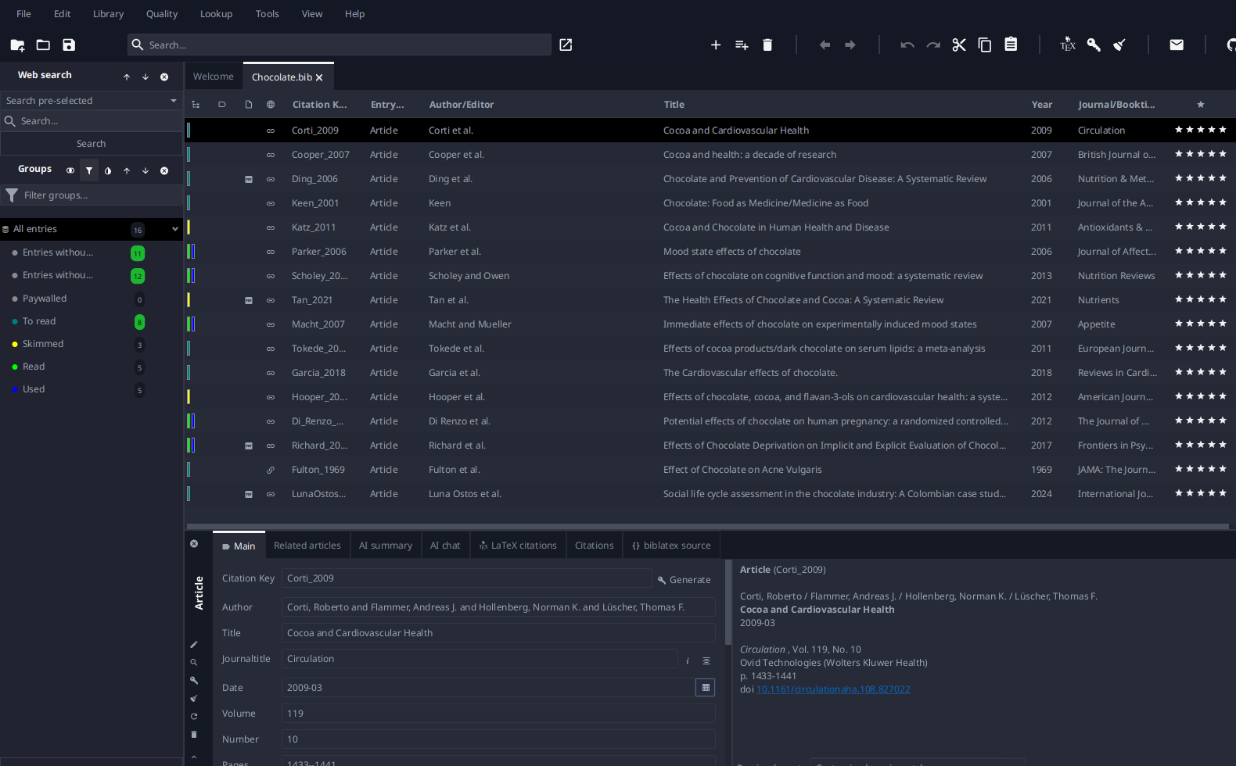
Task: Open an existing library via the folder icon
Action: (43, 45)
